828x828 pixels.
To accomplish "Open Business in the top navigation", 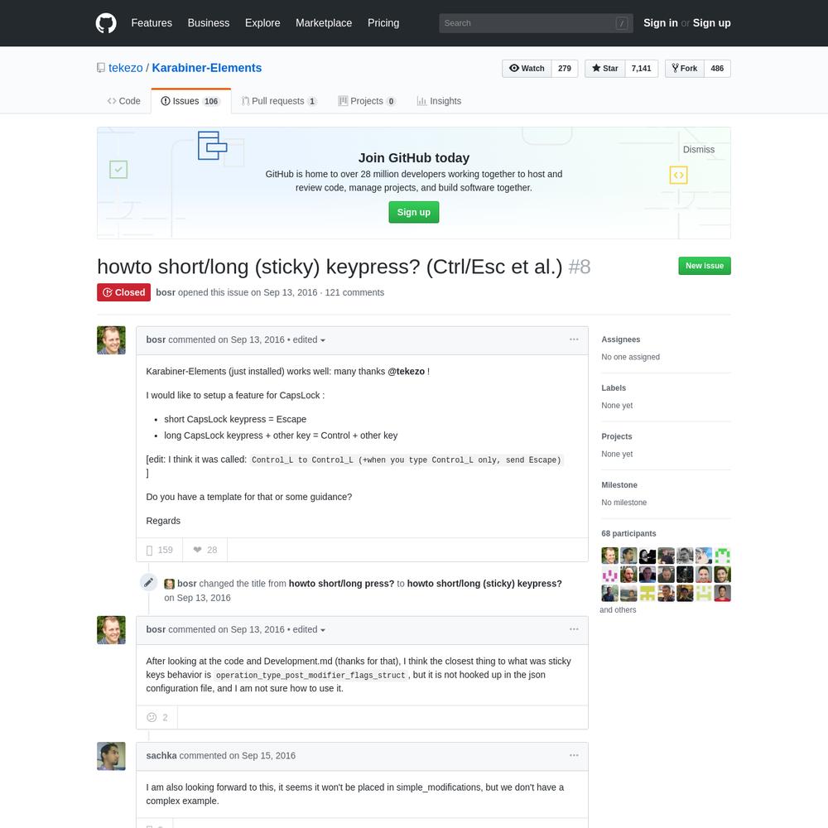I will [209, 23].
